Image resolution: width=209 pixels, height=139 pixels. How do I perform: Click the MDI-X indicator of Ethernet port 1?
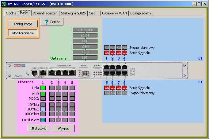coord(43,98)
